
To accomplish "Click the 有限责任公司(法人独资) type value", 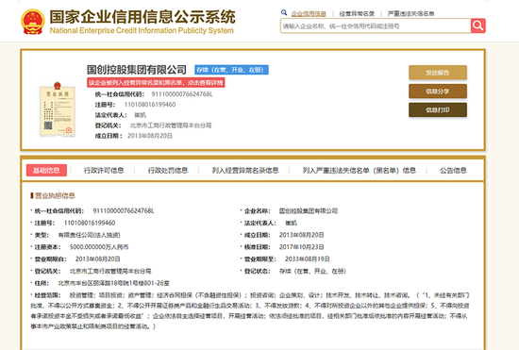I will (89, 235).
